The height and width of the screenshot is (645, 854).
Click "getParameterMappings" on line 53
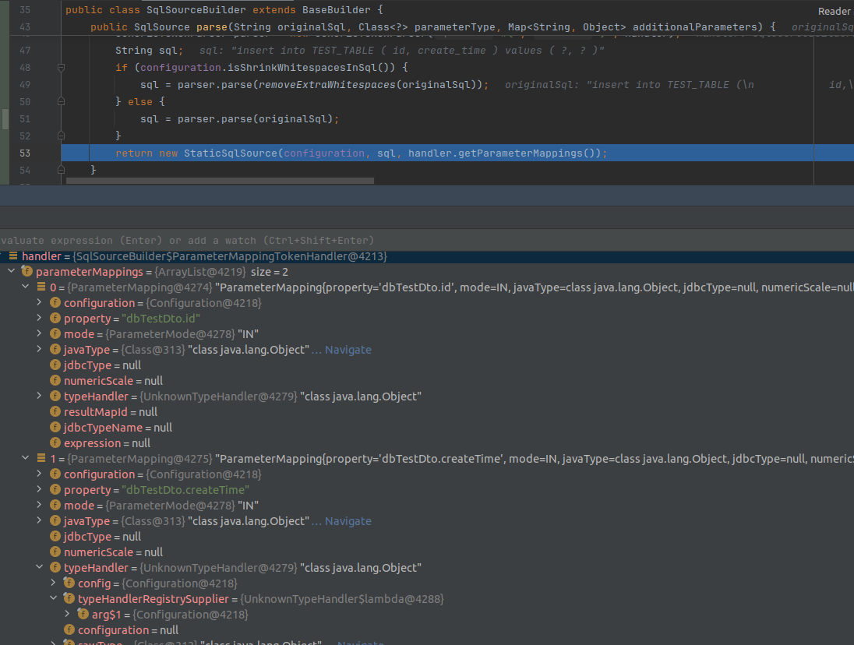(521, 153)
